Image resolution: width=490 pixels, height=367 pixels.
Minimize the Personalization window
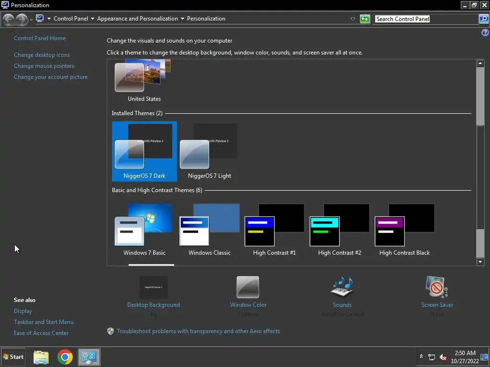point(465,5)
